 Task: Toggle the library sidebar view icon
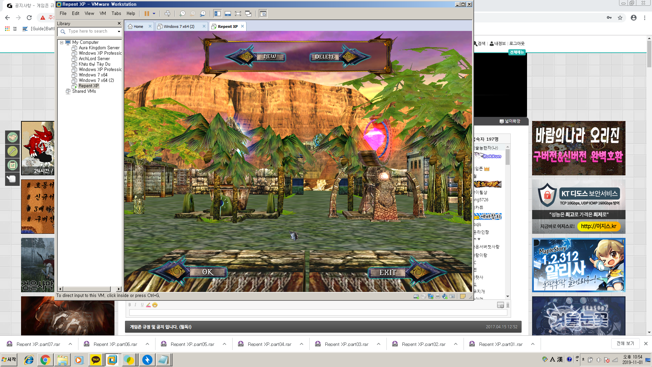[x=218, y=14]
